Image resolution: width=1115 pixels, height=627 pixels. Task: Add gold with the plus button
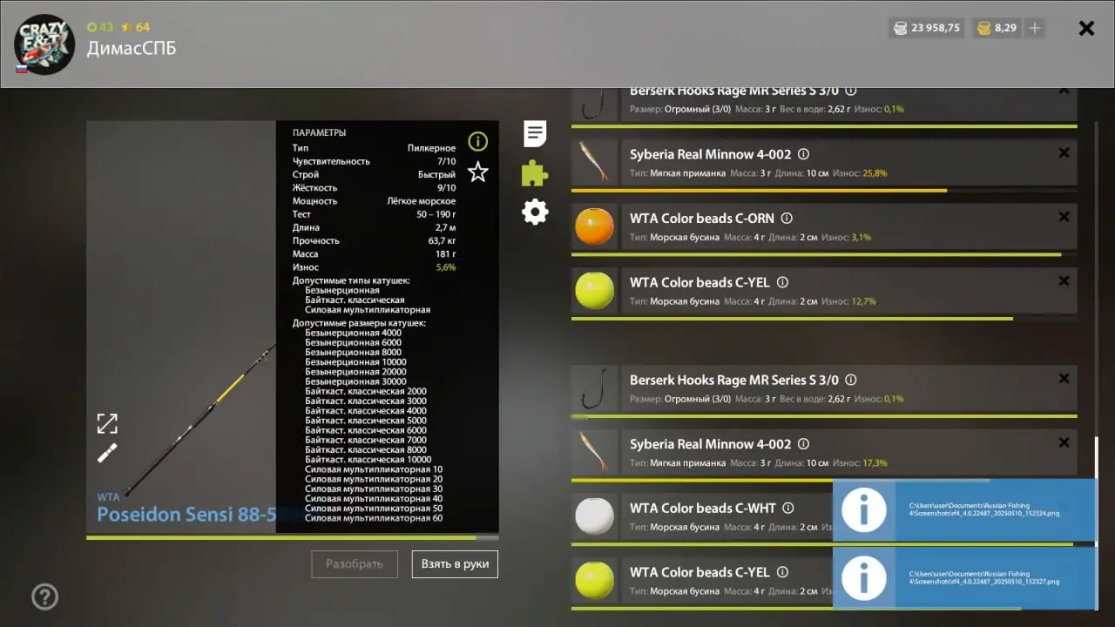point(1035,28)
